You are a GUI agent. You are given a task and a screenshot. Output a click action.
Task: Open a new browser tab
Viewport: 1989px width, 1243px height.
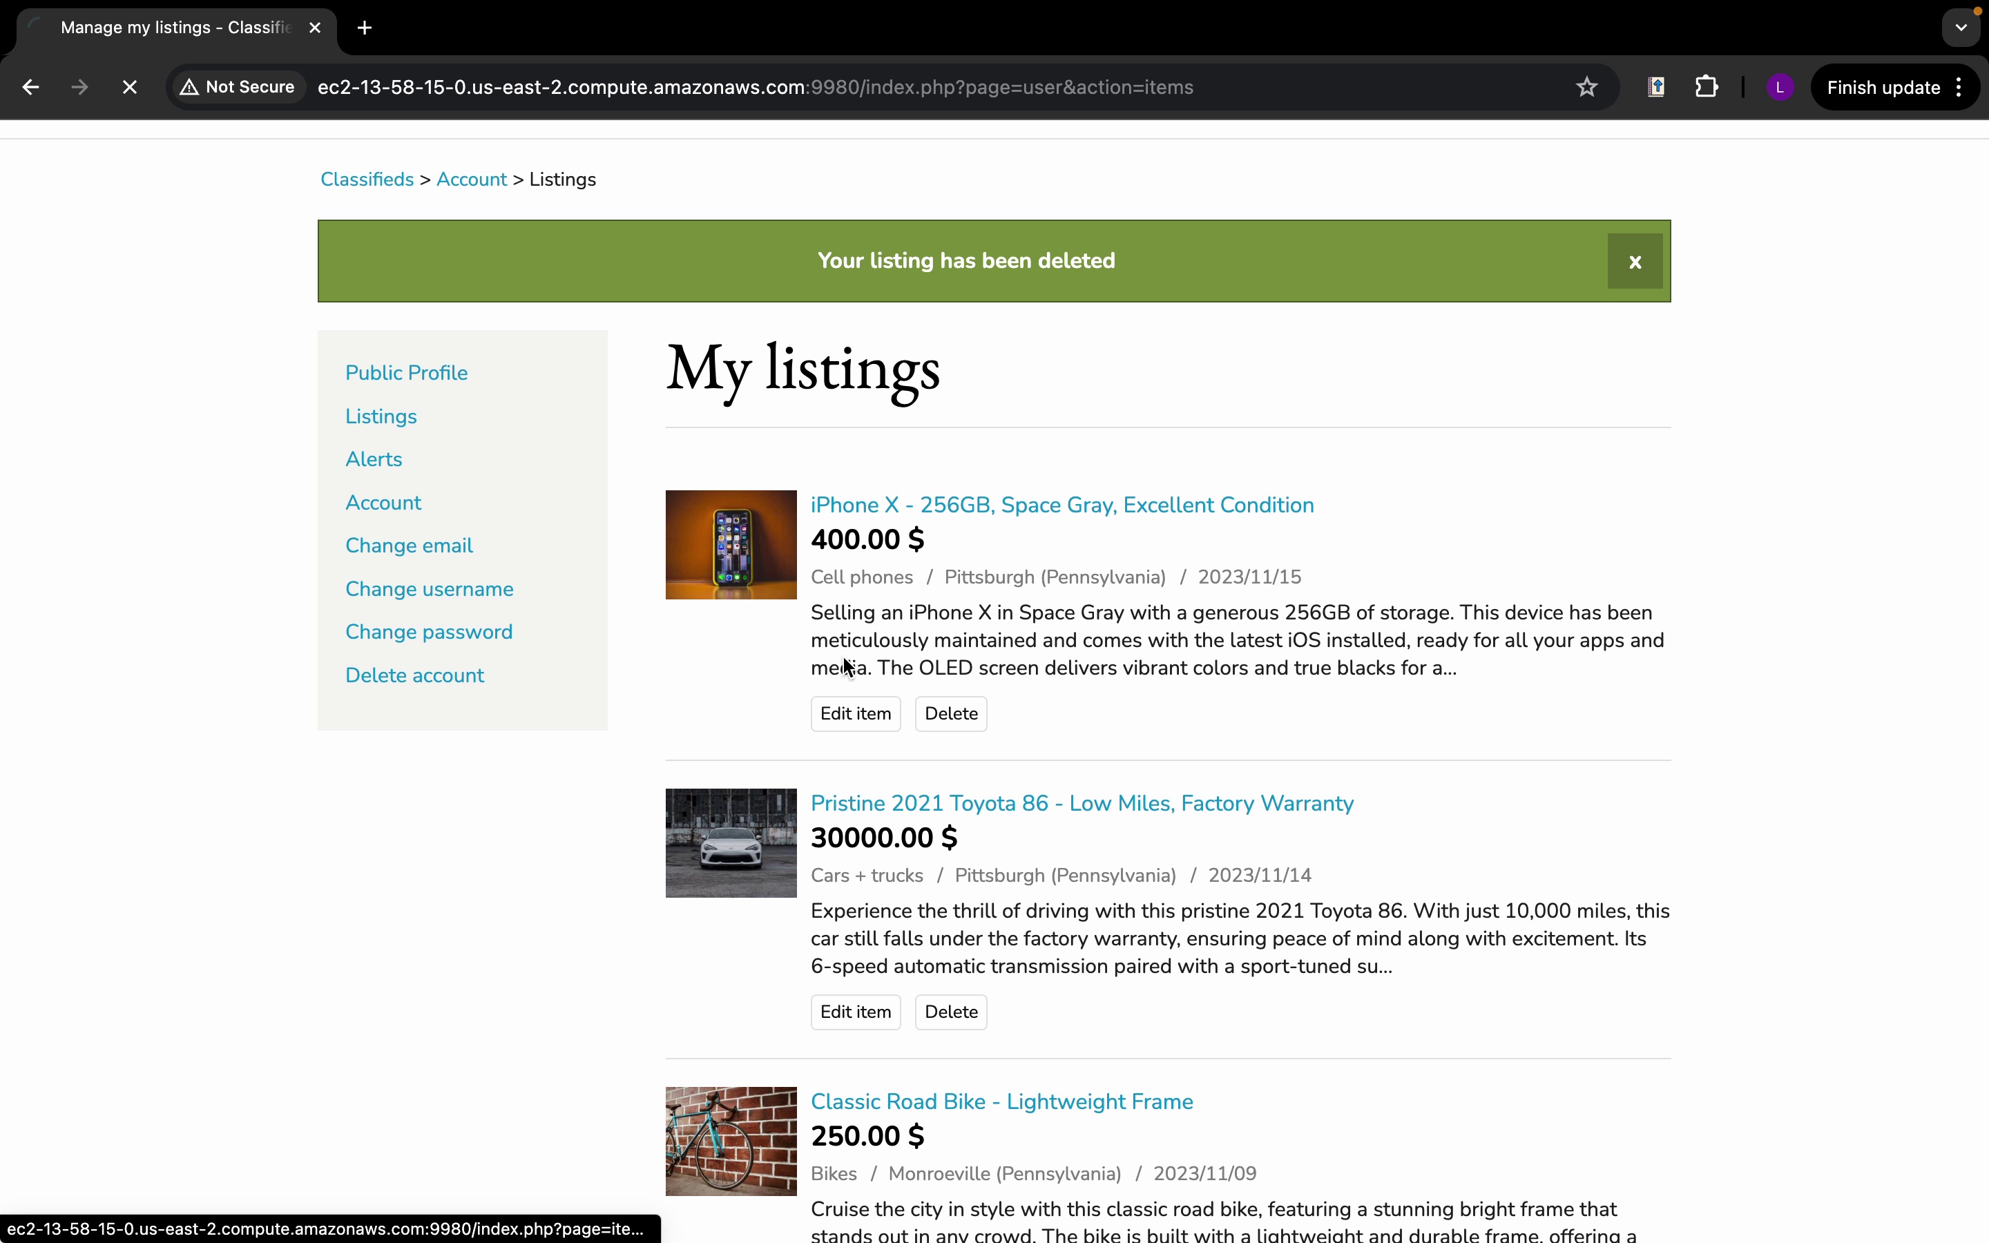point(365,28)
